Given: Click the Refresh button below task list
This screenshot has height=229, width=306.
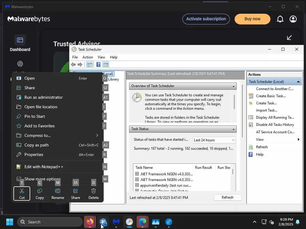Looking at the screenshot, I should tap(227, 197).
